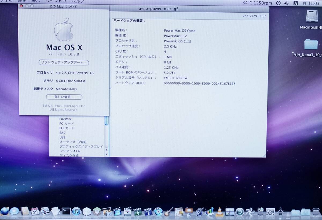Click ソフトウェア・アップデート button

(x=64, y=63)
